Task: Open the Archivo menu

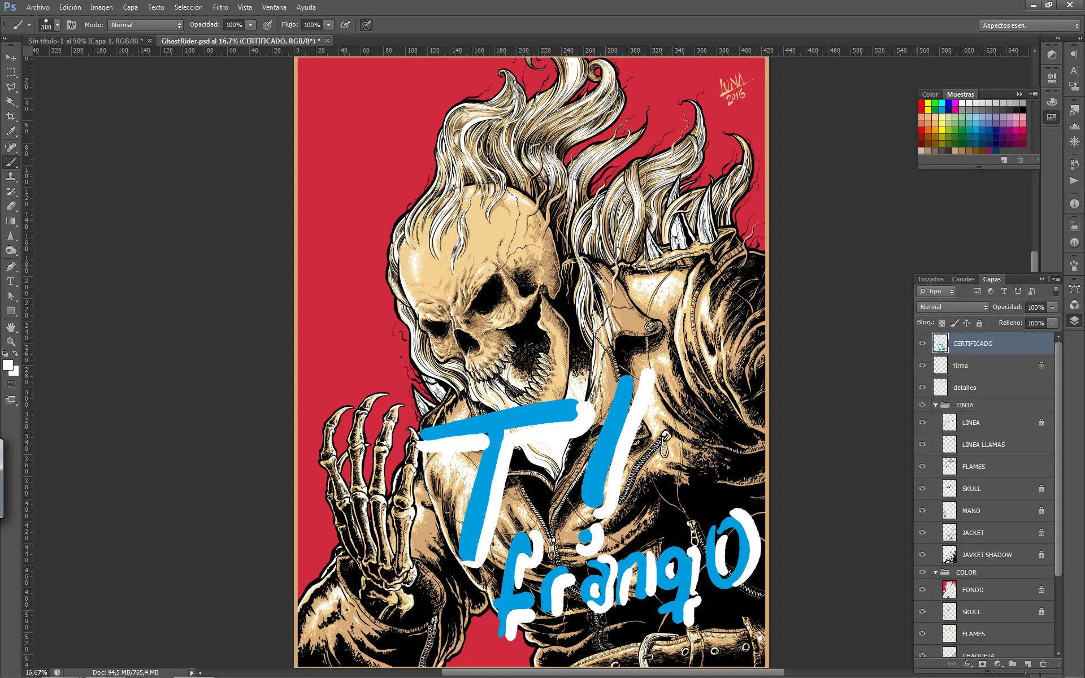Action: (x=38, y=7)
